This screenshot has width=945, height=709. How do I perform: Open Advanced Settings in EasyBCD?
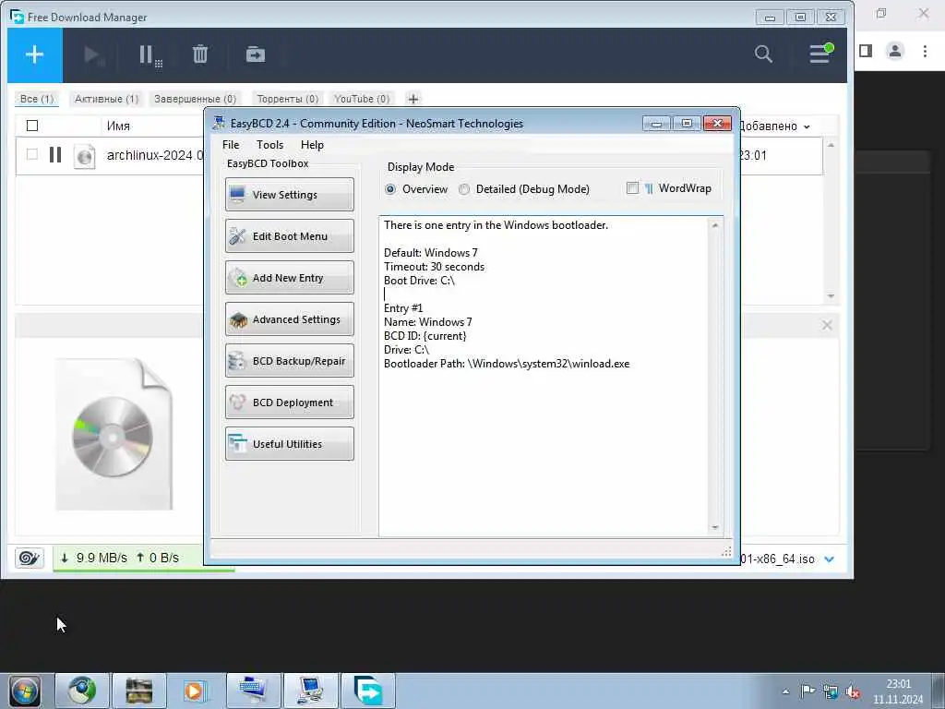tap(289, 318)
